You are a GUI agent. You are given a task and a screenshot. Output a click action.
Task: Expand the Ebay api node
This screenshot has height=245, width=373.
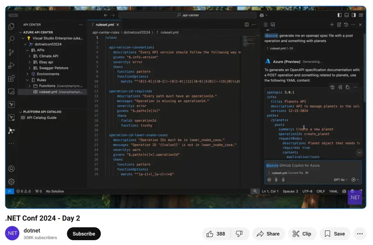tap(29, 62)
